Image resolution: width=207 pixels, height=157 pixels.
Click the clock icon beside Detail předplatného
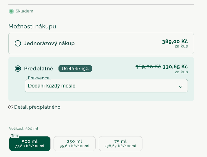click(11, 107)
